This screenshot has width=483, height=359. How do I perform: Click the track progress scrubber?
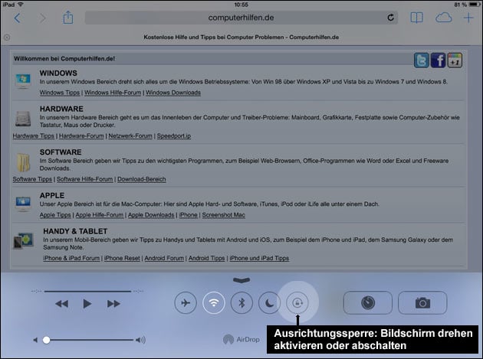tap(87, 291)
